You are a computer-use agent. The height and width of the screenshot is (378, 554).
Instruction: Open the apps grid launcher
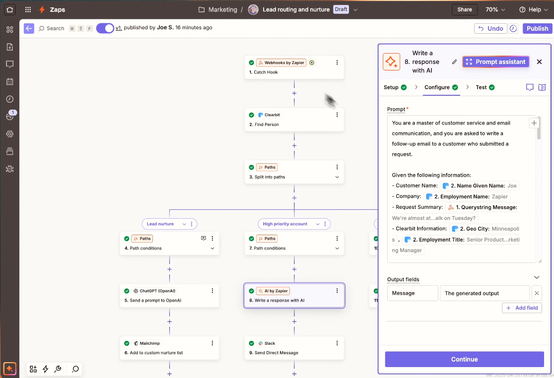tap(28, 9)
